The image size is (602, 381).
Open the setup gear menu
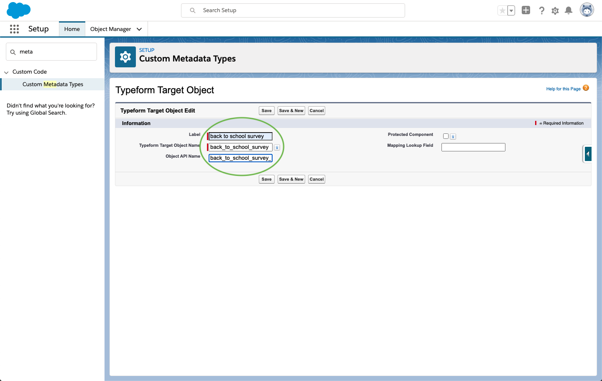[555, 10]
